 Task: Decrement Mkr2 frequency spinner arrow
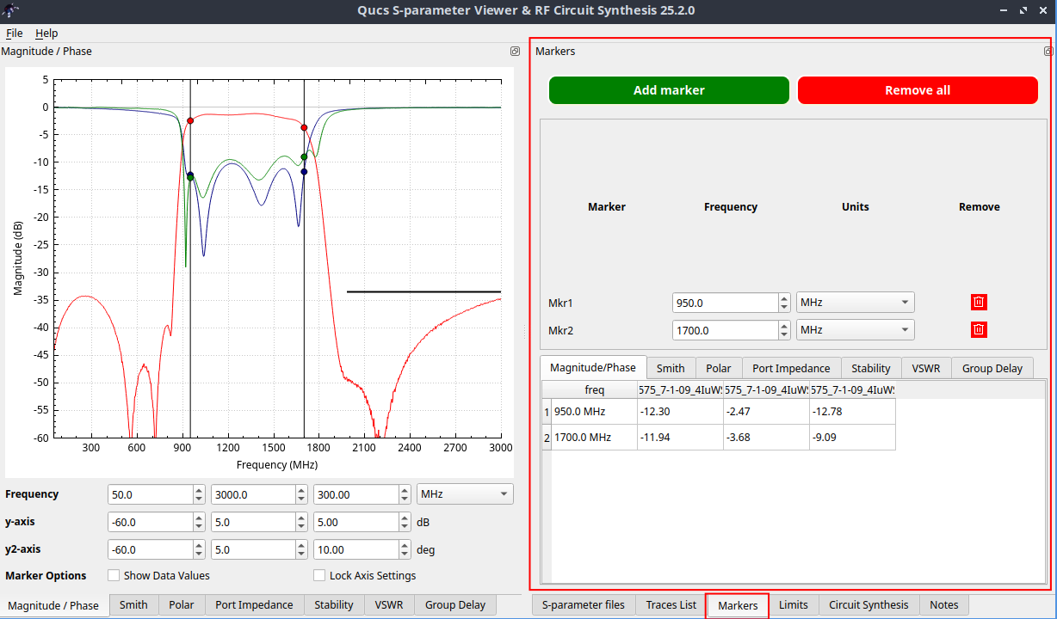pos(783,334)
